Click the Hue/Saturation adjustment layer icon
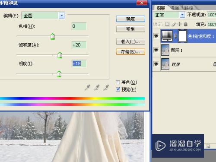 (x=167, y=36)
